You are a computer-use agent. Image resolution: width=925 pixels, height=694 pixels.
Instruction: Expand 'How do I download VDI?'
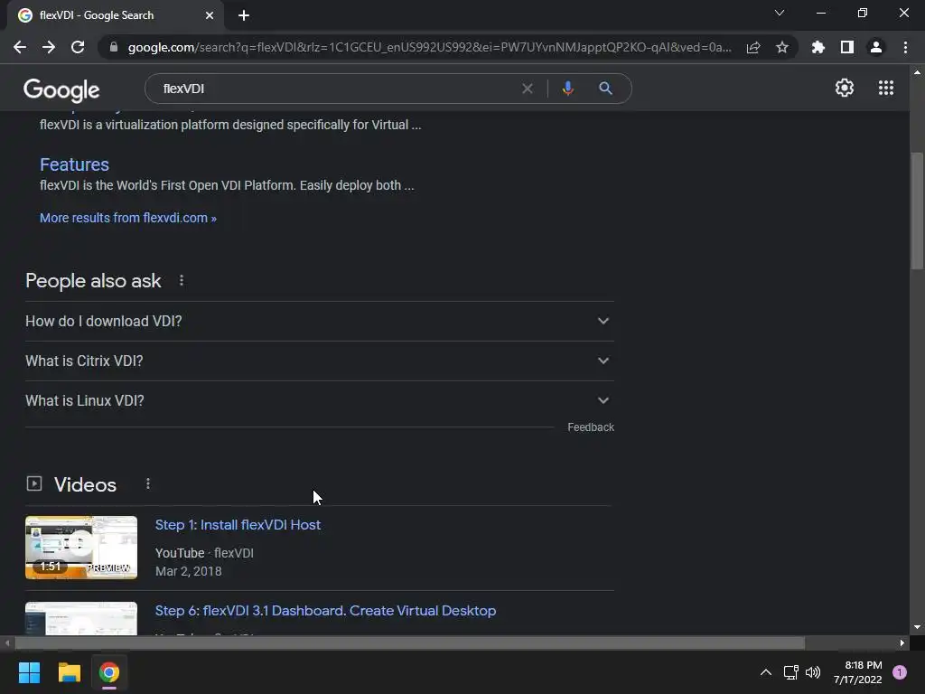[320, 321]
